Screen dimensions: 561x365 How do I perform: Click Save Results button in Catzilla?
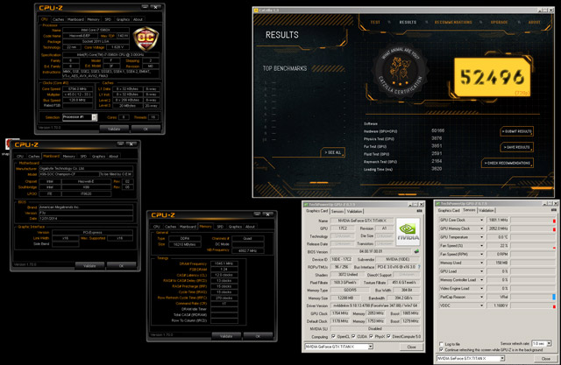click(x=516, y=147)
